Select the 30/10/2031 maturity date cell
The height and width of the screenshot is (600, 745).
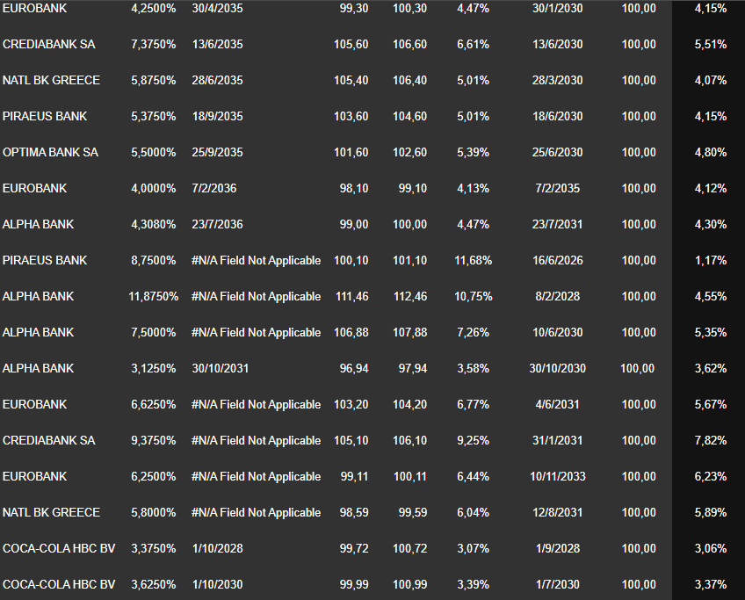pos(220,369)
